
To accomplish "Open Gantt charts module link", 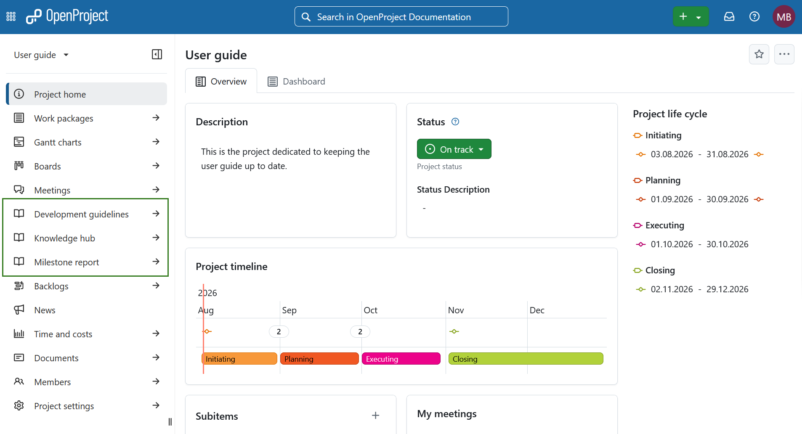I will (58, 142).
